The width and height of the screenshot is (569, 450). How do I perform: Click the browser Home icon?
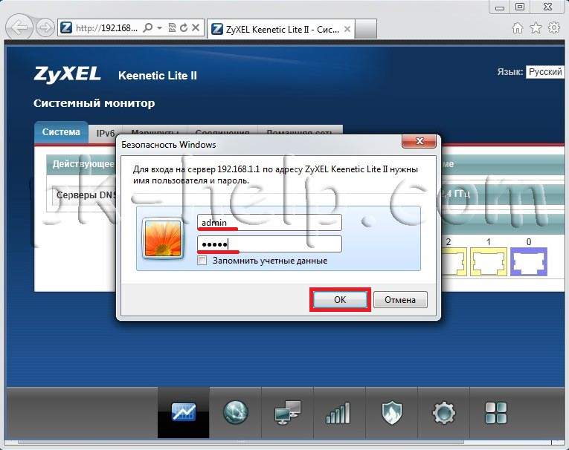tap(518, 27)
